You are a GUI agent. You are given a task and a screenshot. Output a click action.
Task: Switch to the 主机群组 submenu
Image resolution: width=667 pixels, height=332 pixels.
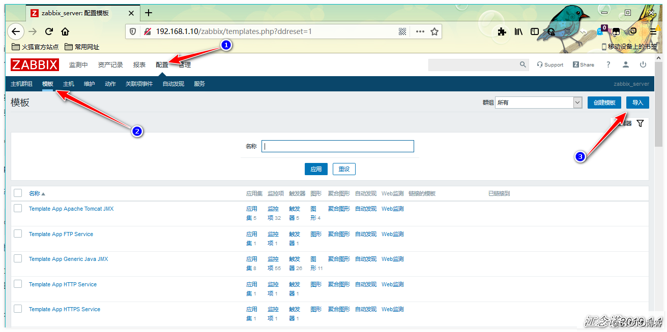[21, 84]
